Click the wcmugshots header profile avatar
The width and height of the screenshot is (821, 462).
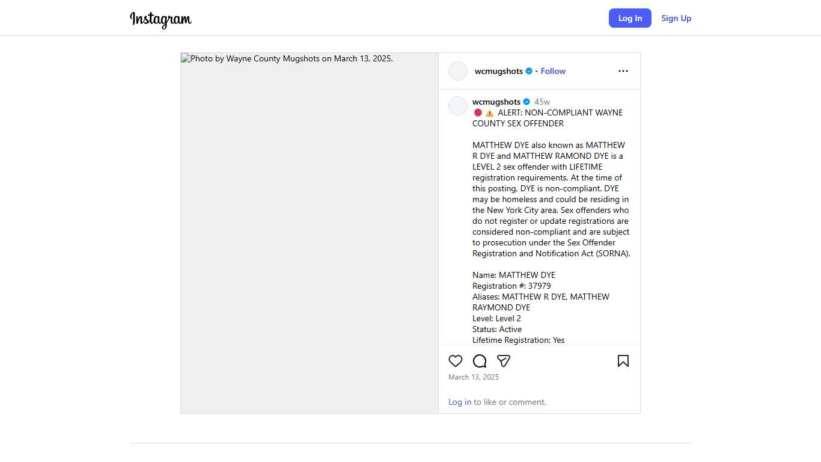click(458, 71)
